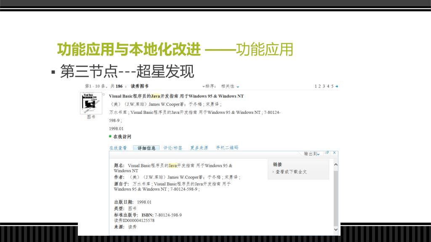
Task: Go to results page 3
Action: [x=324, y=86]
